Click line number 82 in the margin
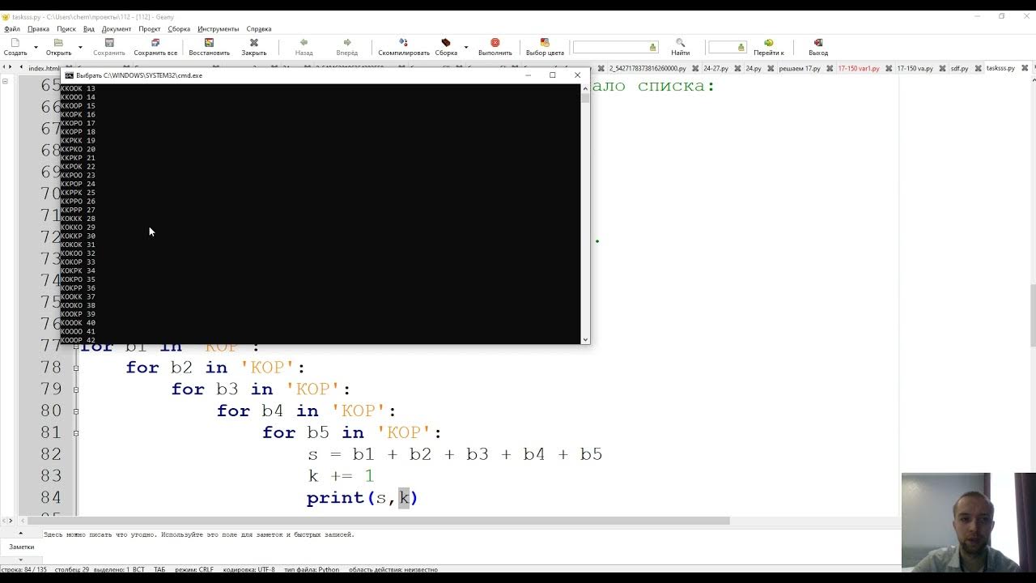 click(x=51, y=454)
